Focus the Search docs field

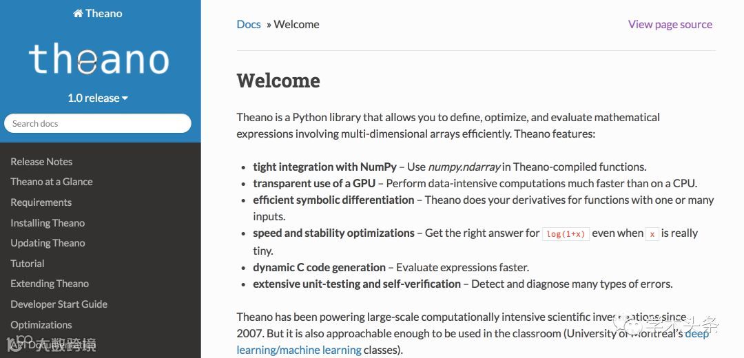point(98,123)
